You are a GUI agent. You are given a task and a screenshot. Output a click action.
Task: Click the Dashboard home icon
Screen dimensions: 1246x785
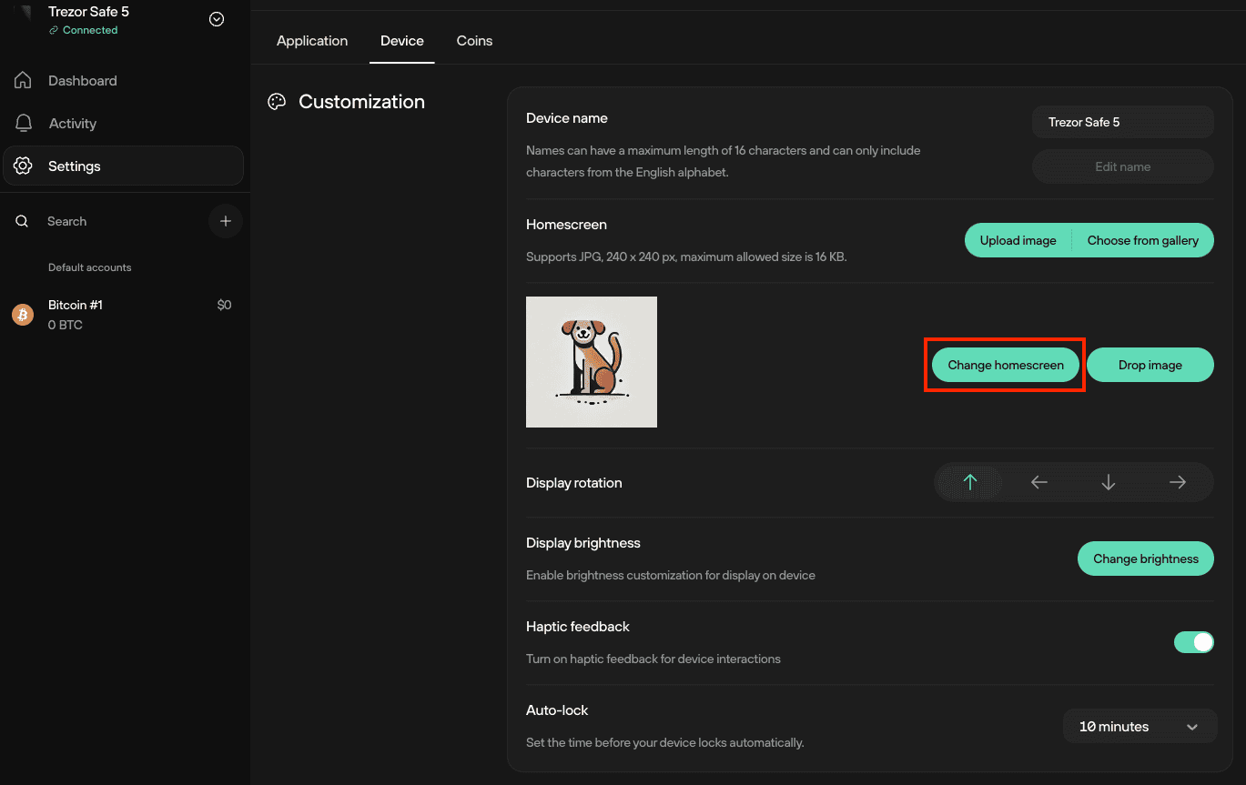(24, 80)
